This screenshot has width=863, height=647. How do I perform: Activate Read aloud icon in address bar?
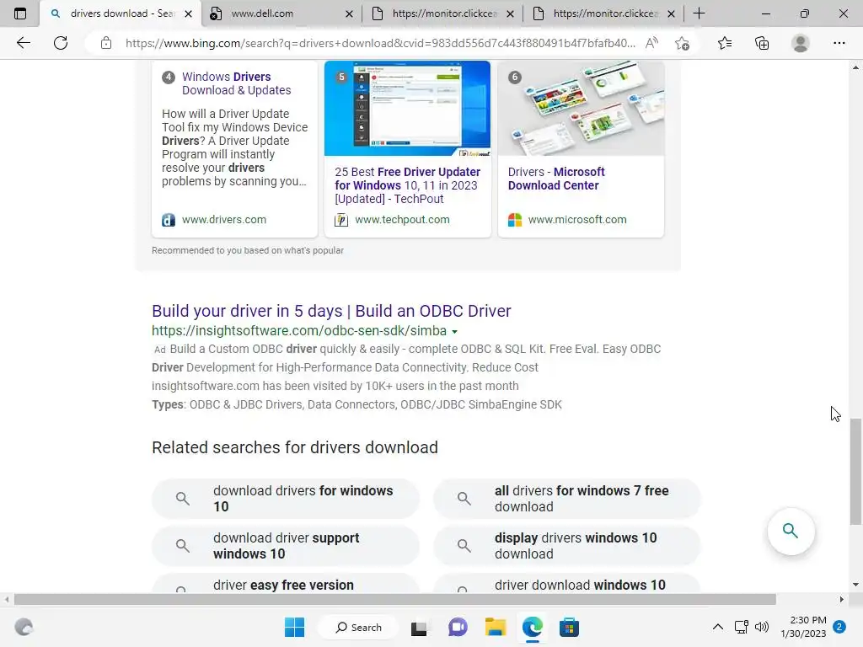(651, 43)
